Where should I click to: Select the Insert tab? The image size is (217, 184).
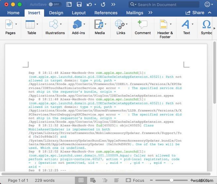click(34, 13)
